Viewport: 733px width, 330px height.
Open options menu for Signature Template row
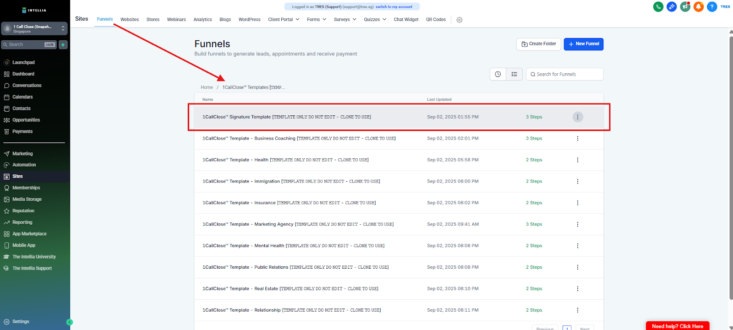[x=578, y=117]
